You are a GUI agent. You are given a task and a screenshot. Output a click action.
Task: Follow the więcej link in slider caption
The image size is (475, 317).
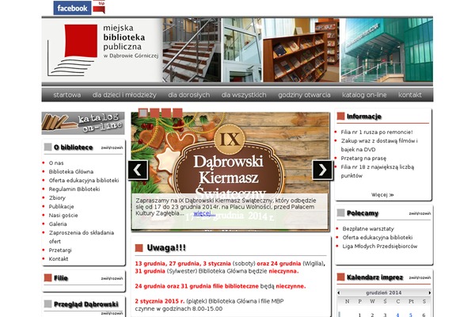click(204, 213)
